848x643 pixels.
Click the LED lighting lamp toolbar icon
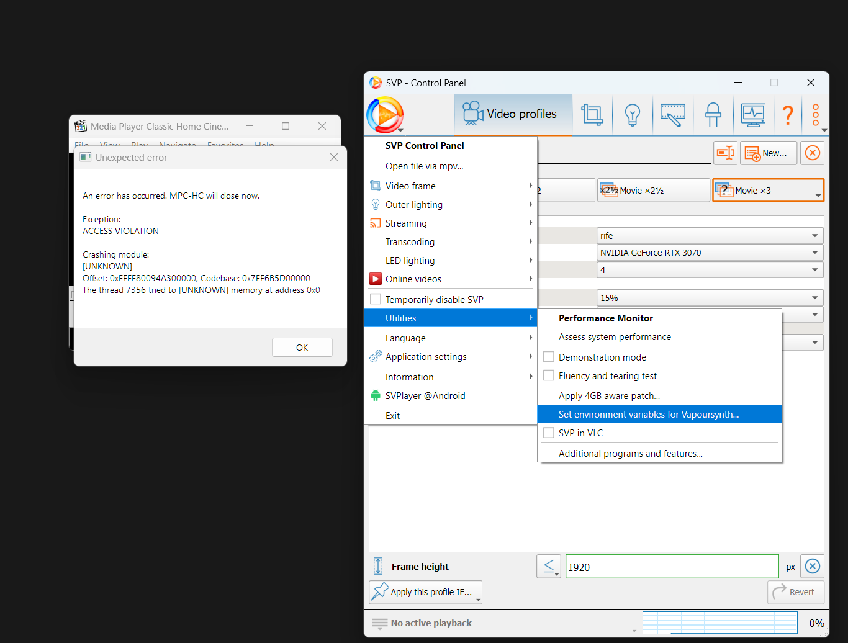(x=713, y=115)
